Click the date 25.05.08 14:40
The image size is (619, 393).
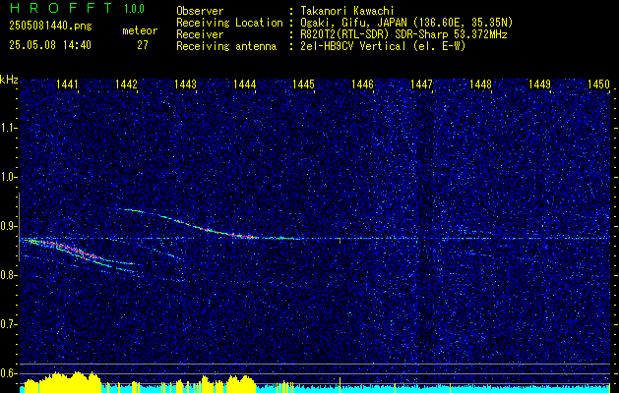pyautogui.click(x=50, y=45)
